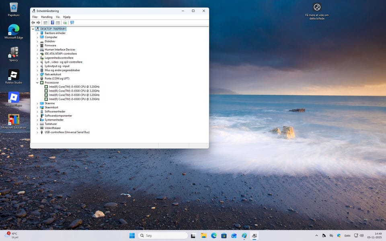Select the first Intel Core i5-6500 CPU entry

(x=74, y=87)
